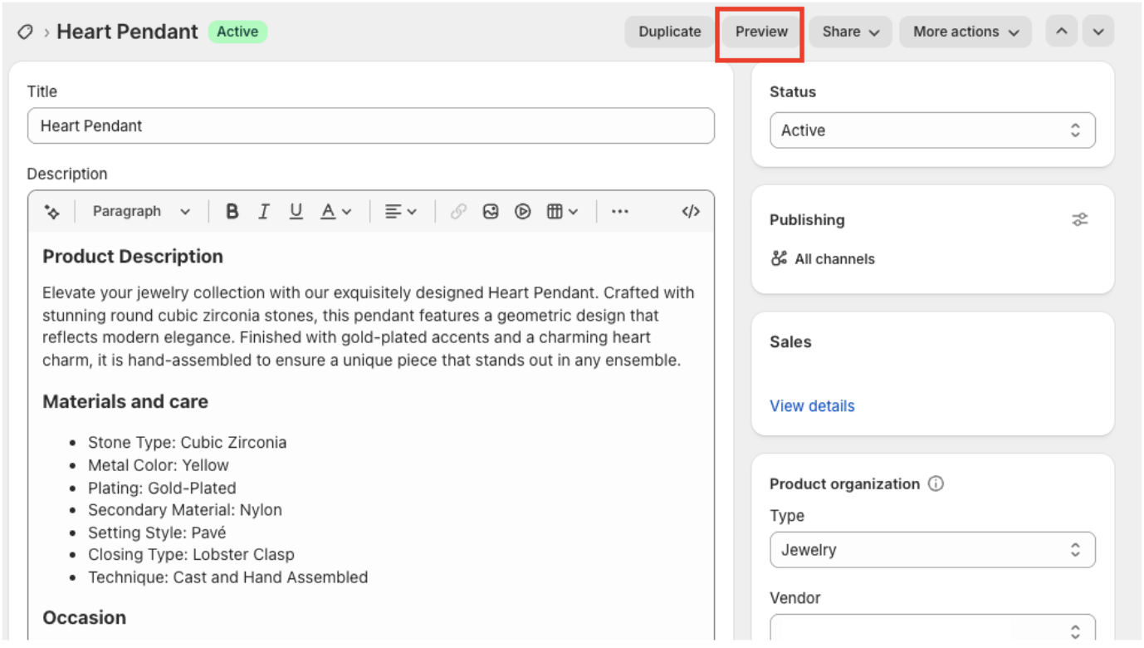Click Technique: Cast and Hand Assembled line
1144x648 pixels.
228,577
